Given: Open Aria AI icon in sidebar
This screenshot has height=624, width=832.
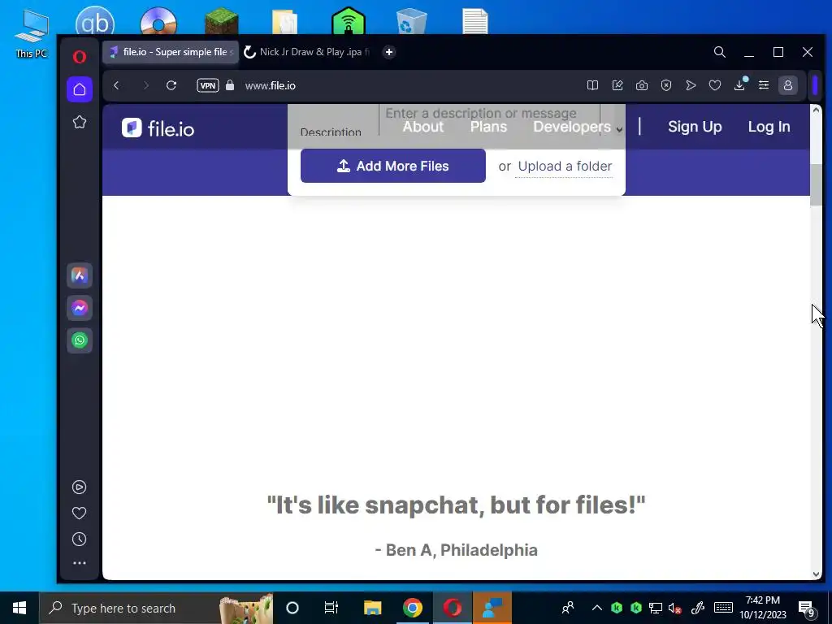Looking at the screenshot, I should coord(80,275).
